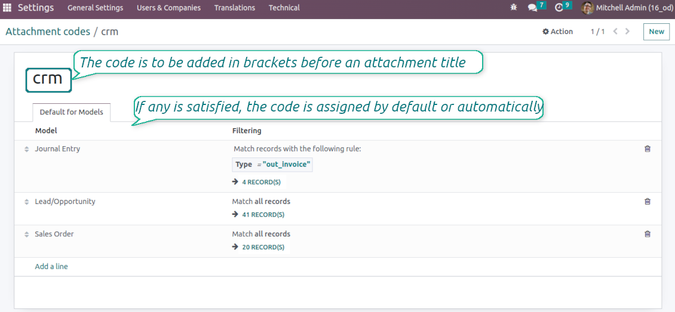
Task: Open activities clock icon with 9 badge
Action: click(563, 7)
